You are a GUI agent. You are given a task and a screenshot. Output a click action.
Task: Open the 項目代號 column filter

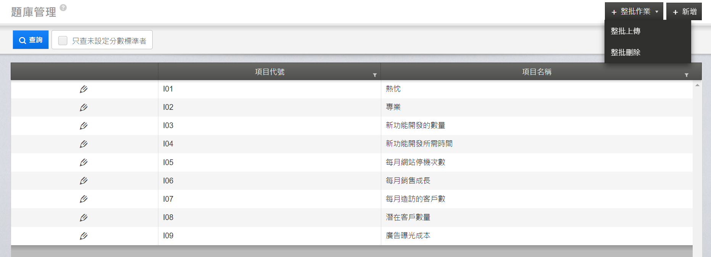coord(375,75)
